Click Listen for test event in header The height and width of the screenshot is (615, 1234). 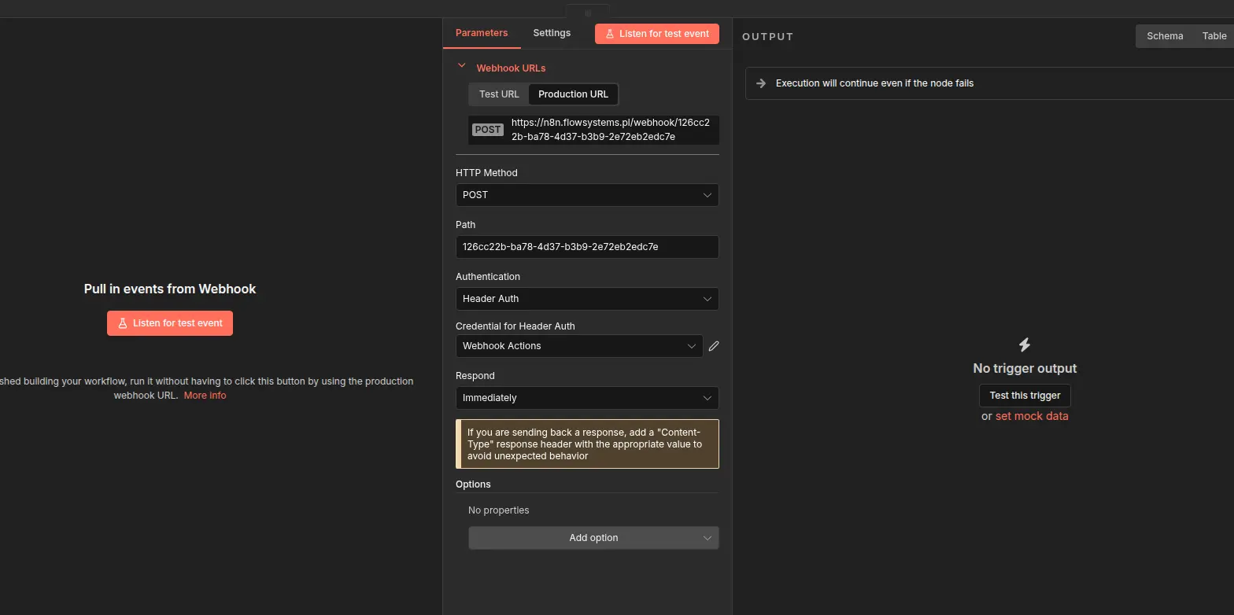coord(657,34)
